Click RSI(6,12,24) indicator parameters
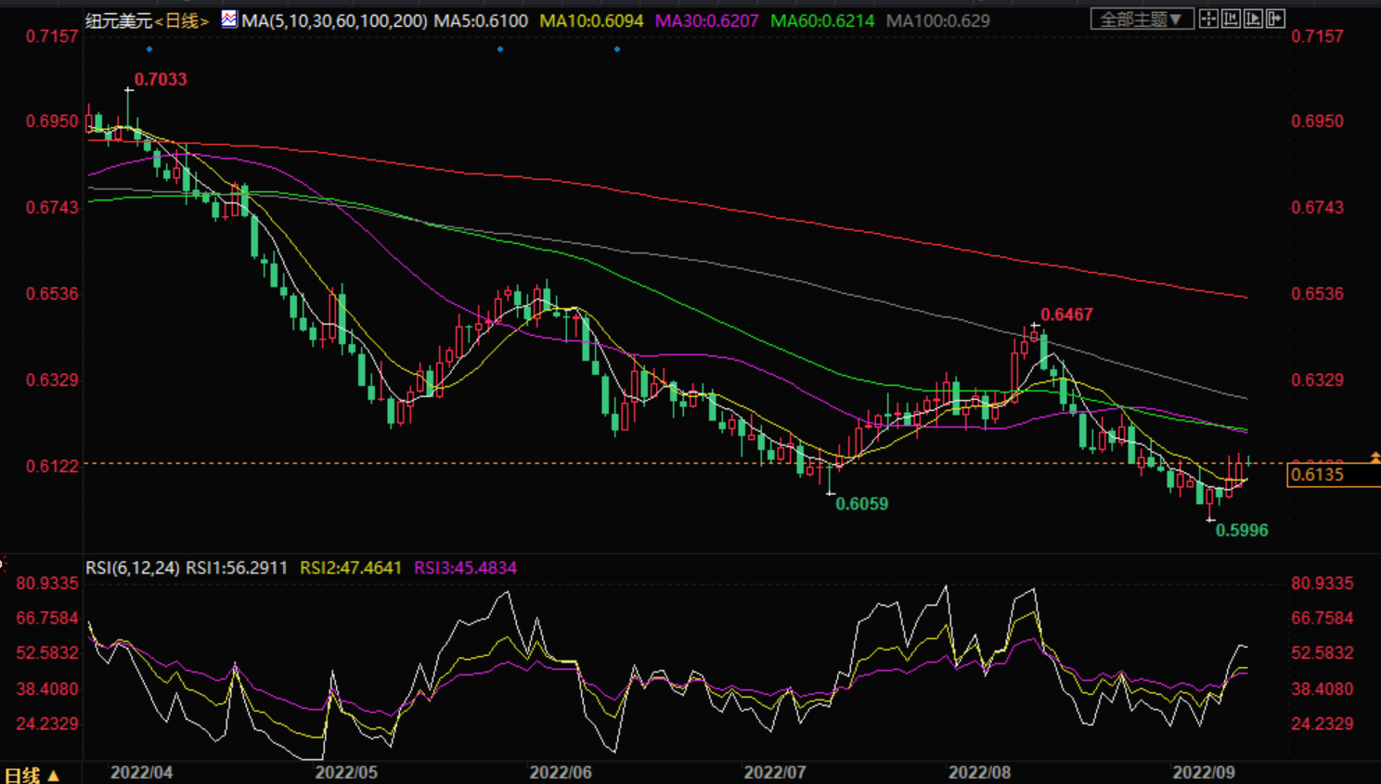This screenshot has height=784, width=1381. (133, 568)
